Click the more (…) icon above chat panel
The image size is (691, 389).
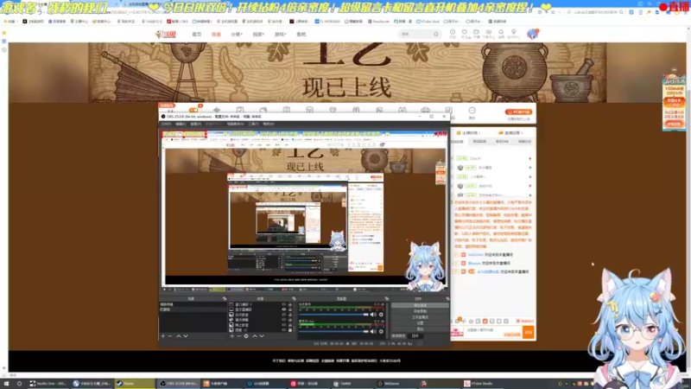pyautogui.click(x=472, y=111)
